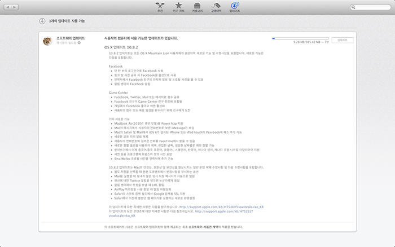Click the '1개의 업데이트 사용 가능' heading
The height and width of the screenshot is (247, 395).
point(67,21)
